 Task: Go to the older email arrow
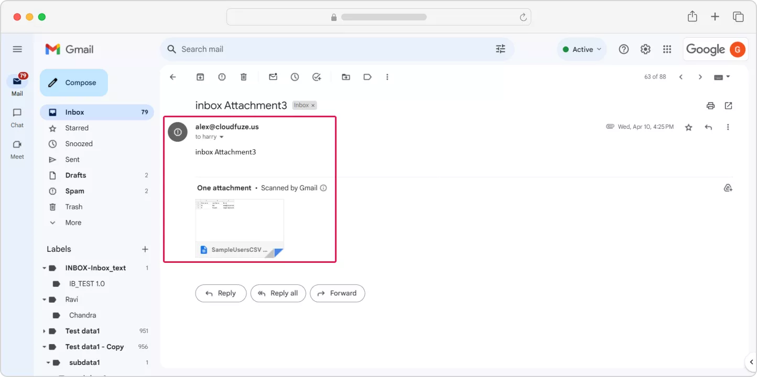(x=700, y=77)
